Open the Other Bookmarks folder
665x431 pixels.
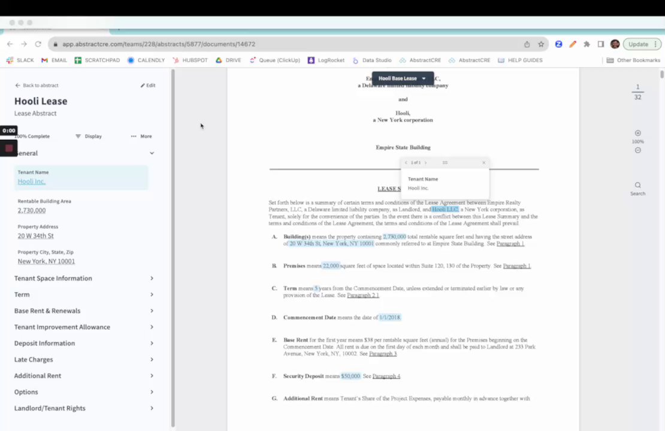(x=633, y=60)
